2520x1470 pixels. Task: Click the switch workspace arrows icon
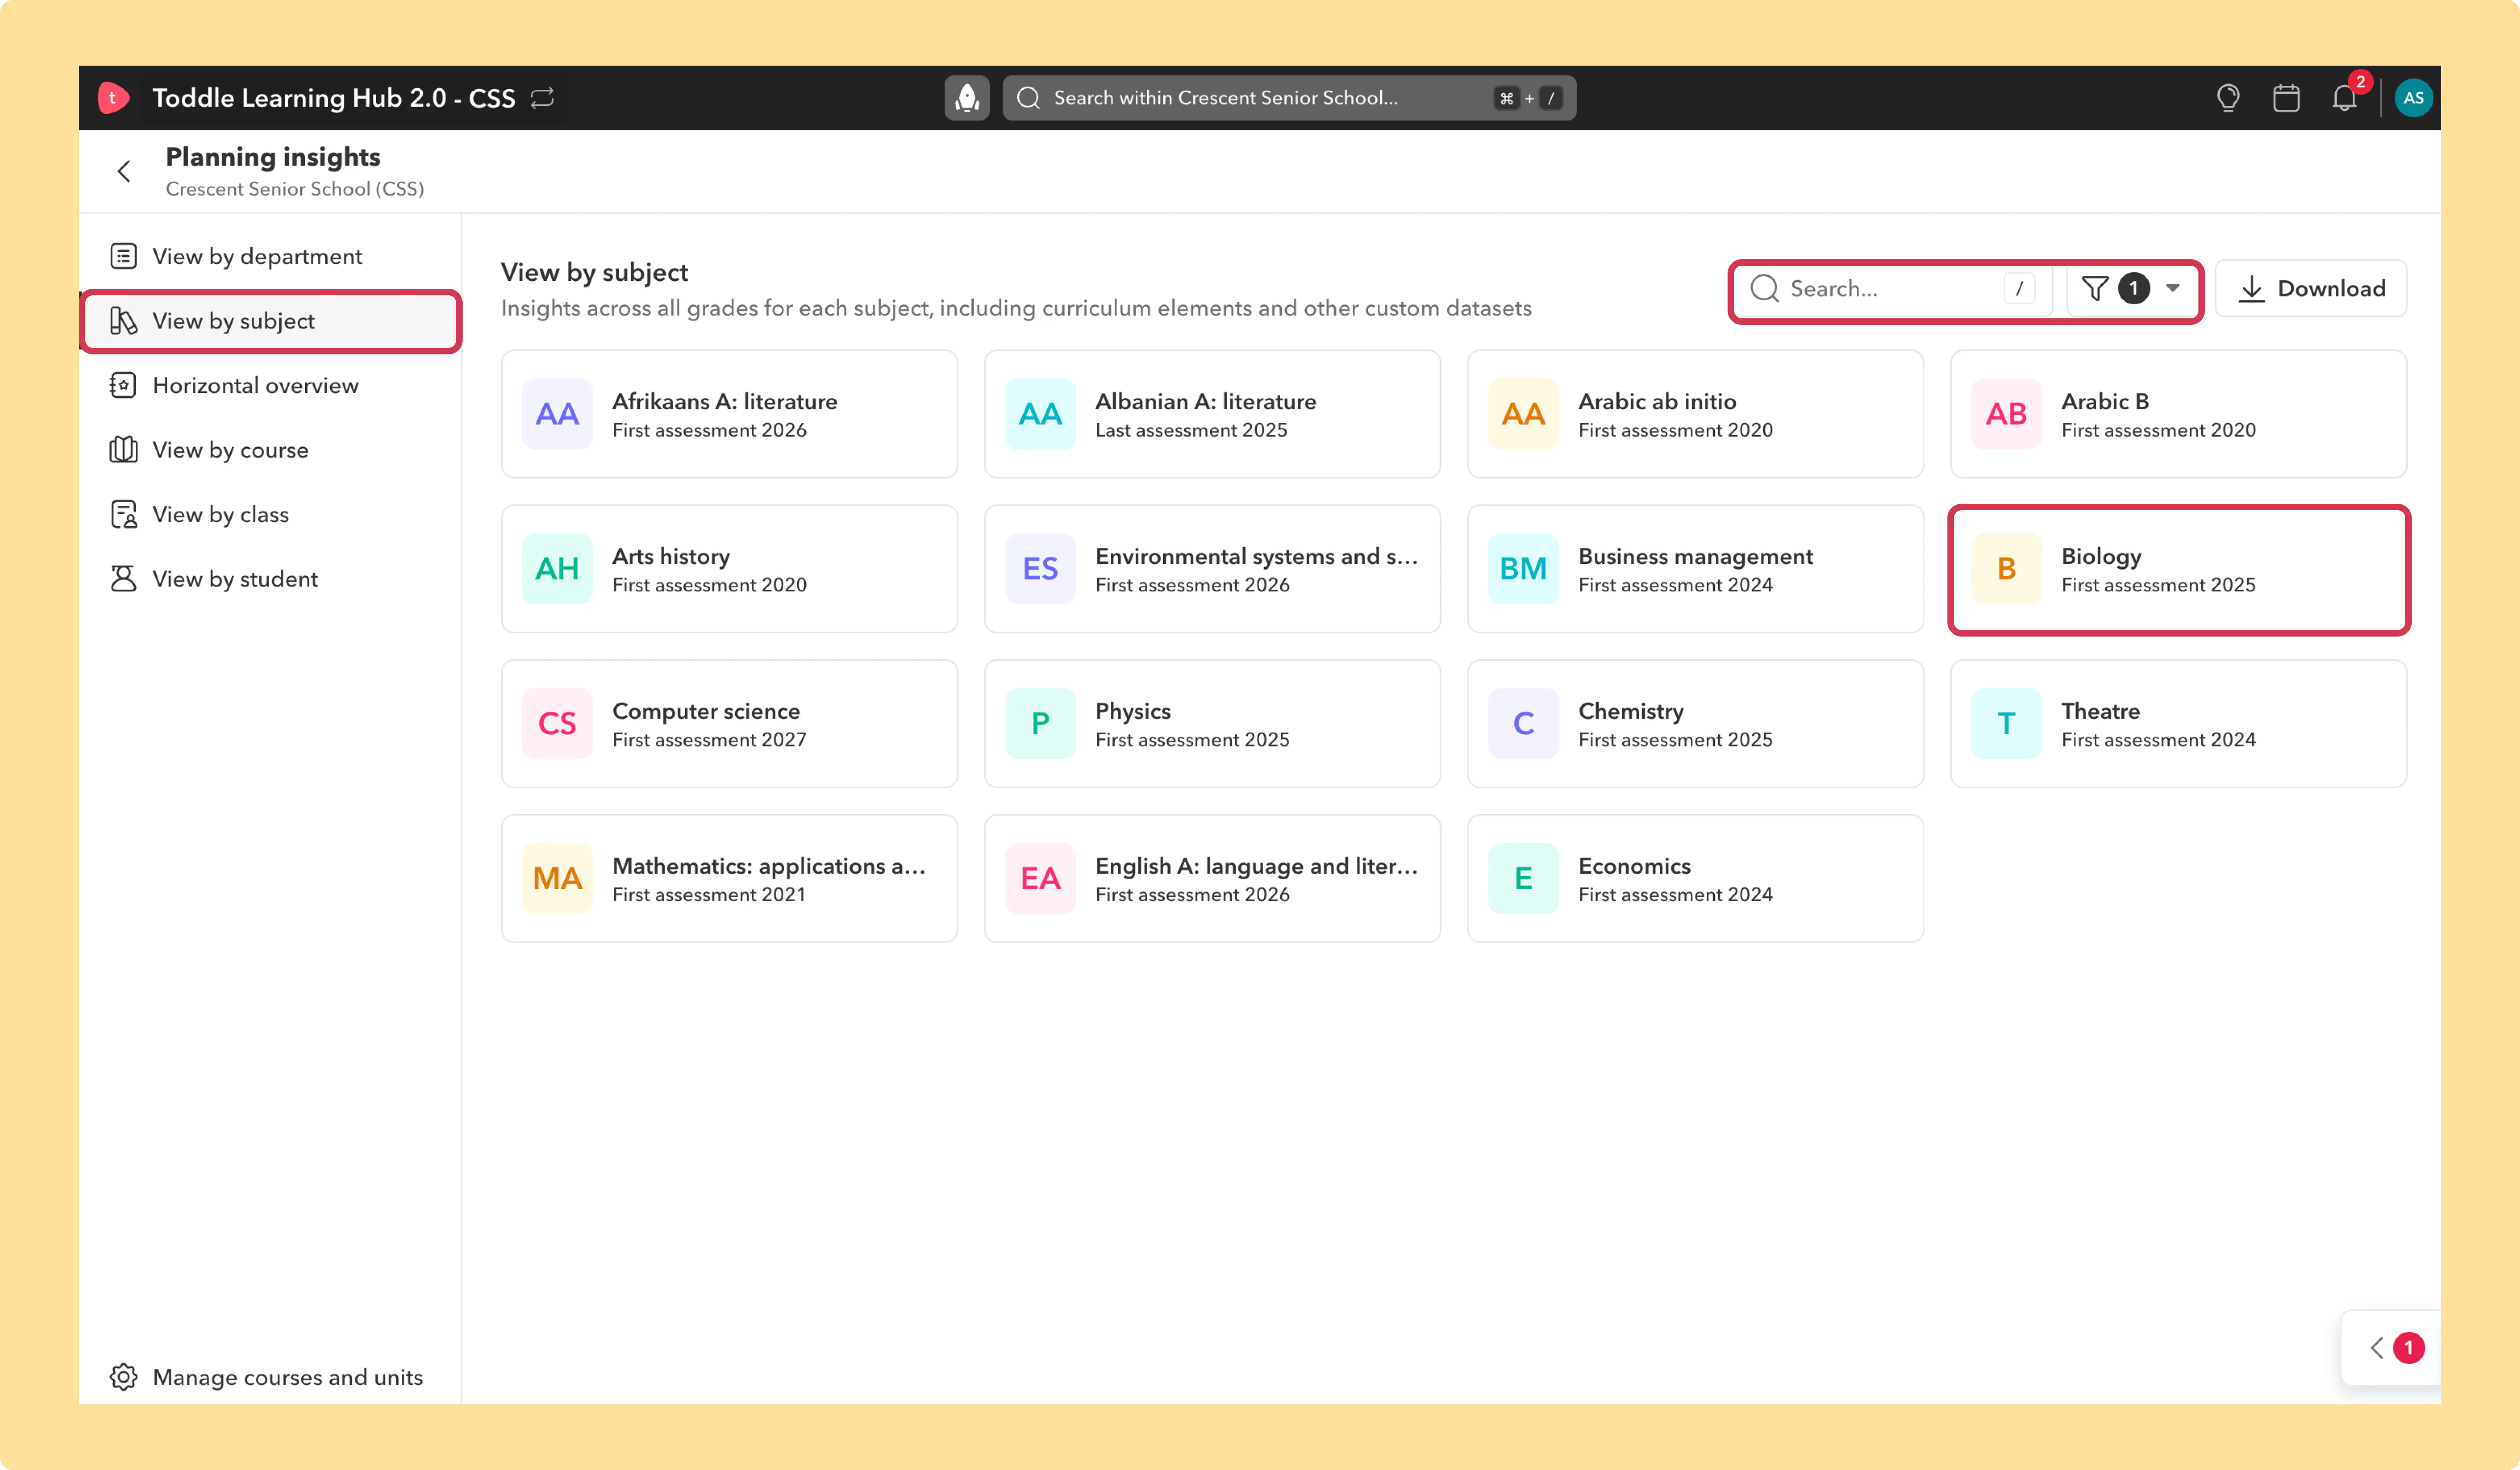[x=542, y=98]
